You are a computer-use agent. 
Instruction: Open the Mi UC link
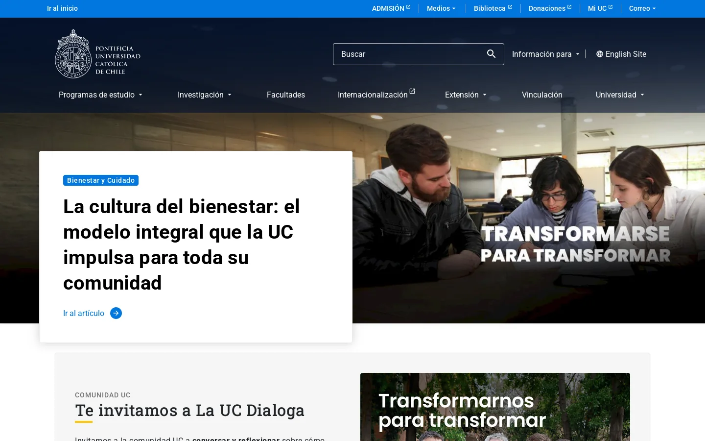tap(597, 8)
